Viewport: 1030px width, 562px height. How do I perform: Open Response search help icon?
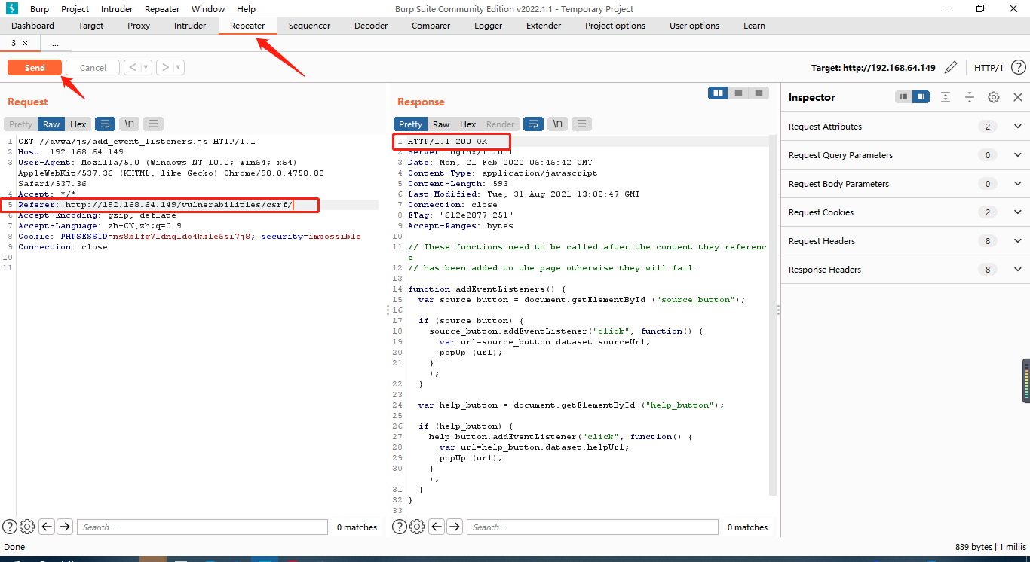(x=400, y=527)
